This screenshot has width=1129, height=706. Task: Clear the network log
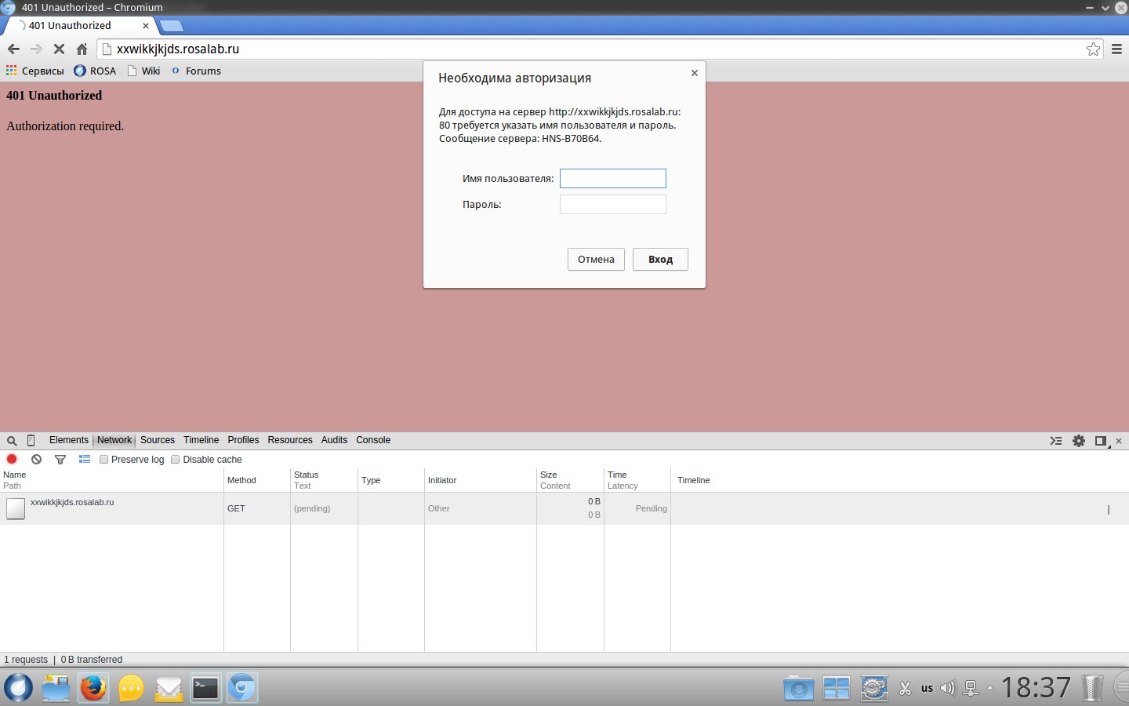(x=36, y=460)
